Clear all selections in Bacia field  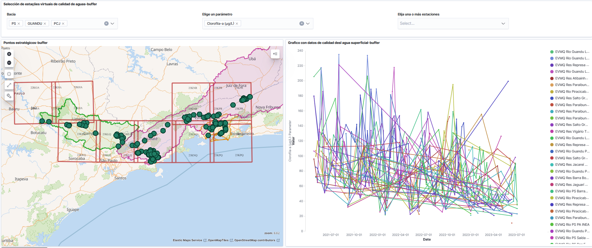tap(106, 24)
